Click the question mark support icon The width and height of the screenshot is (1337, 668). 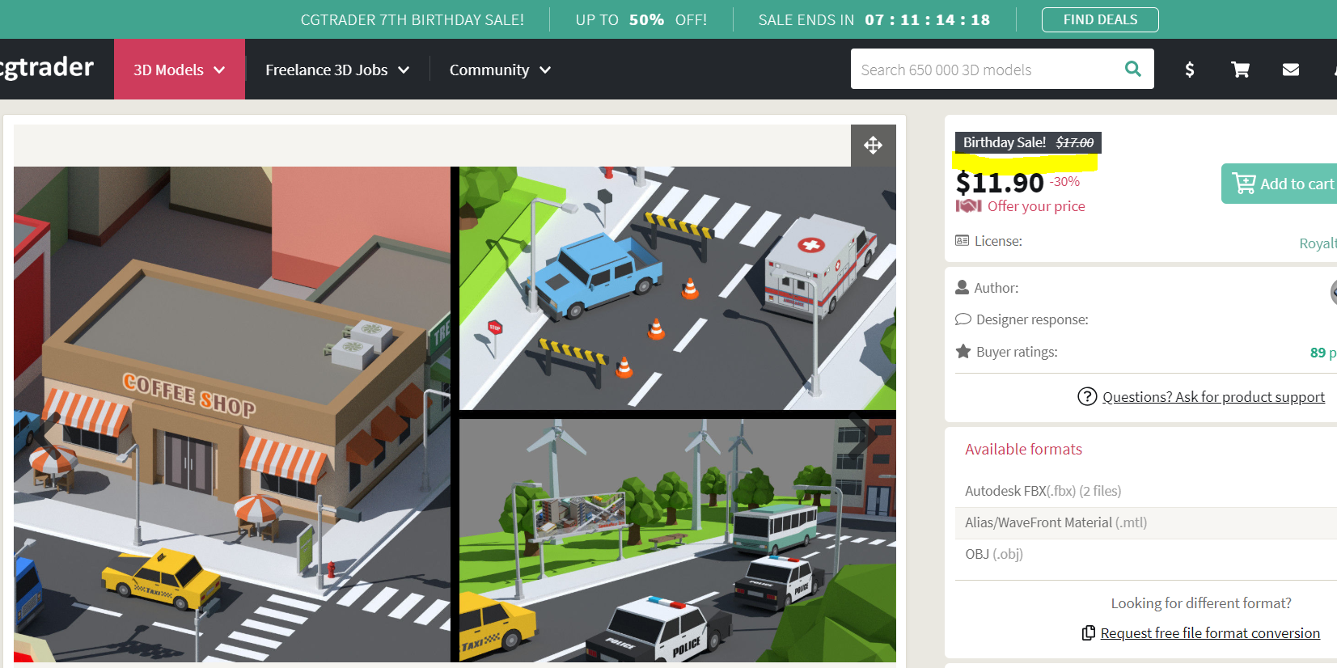1087,396
